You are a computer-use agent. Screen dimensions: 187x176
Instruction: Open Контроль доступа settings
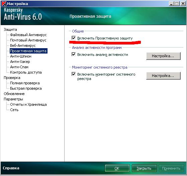click(x=26, y=72)
